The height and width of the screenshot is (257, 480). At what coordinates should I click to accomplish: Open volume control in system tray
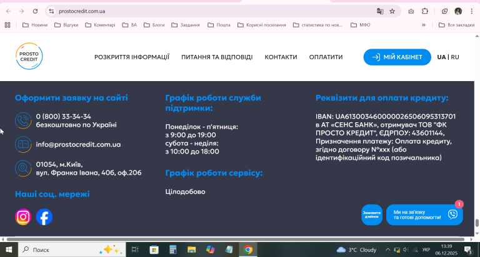tap(406, 250)
